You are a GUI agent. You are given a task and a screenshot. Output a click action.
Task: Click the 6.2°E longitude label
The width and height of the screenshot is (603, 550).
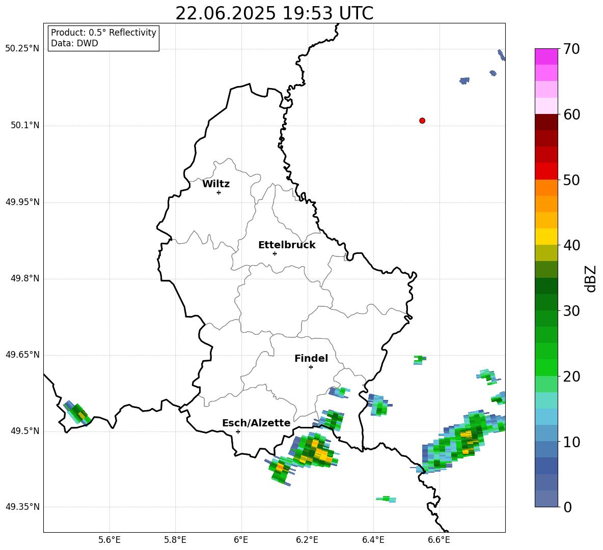(x=307, y=540)
